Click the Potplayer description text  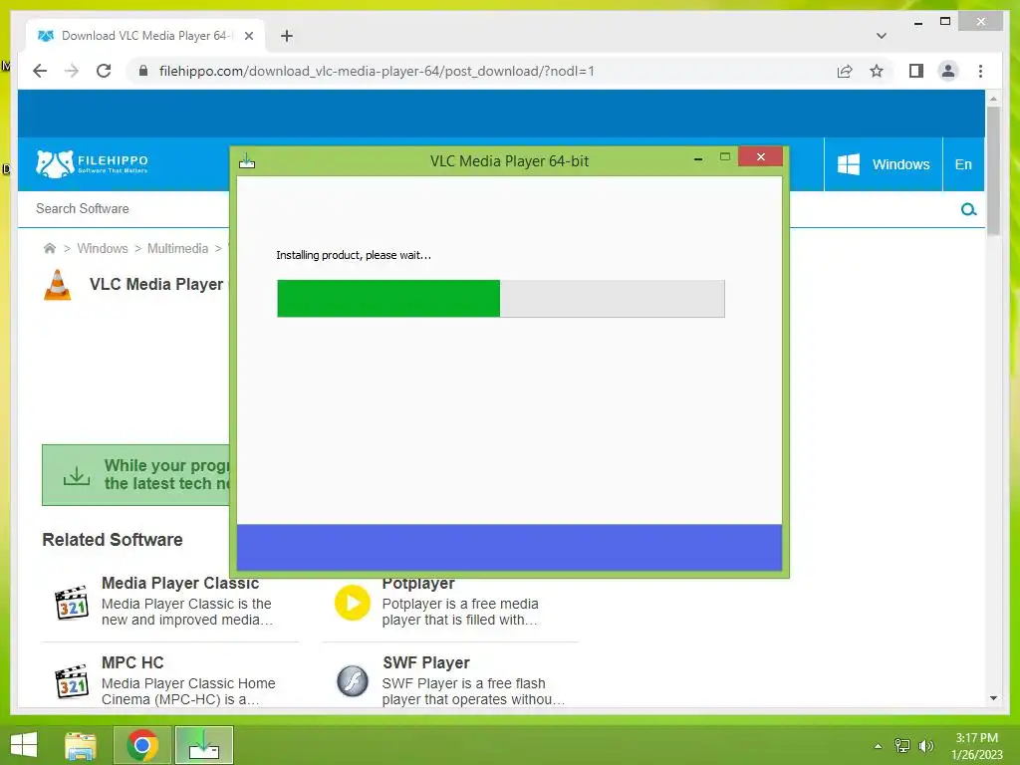click(460, 612)
